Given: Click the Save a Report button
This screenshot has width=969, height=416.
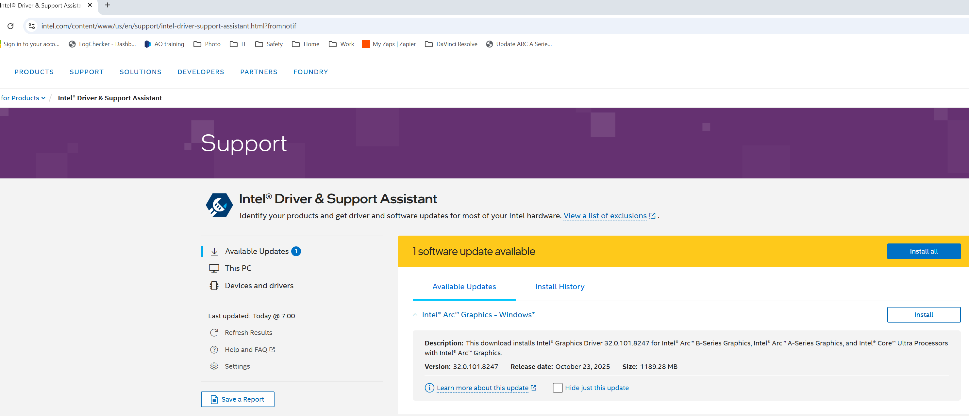Looking at the screenshot, I should click(237, 399).
